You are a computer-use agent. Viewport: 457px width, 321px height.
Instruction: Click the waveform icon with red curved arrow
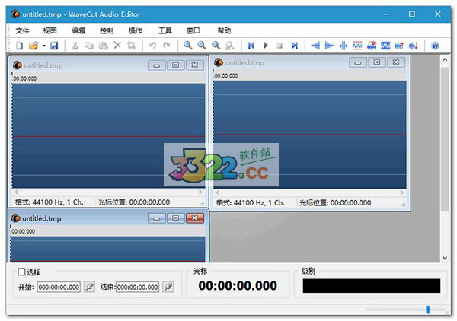point(372,46)
